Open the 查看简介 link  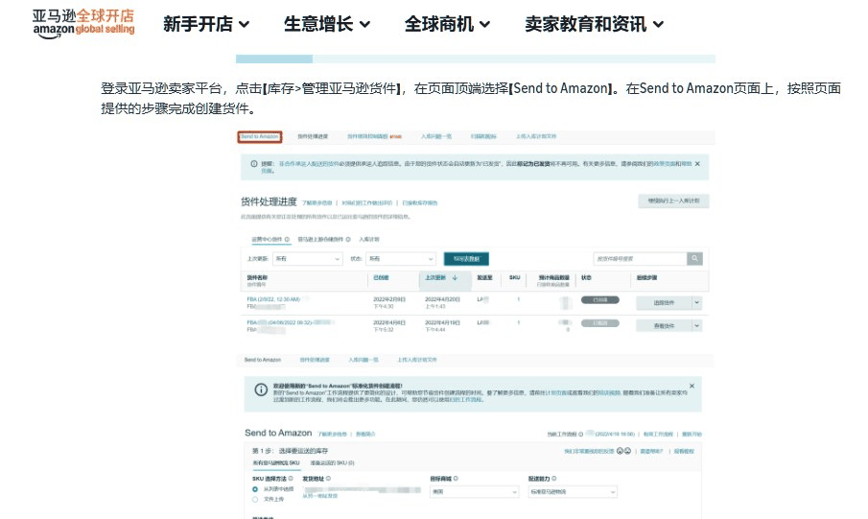pos(365,434)
